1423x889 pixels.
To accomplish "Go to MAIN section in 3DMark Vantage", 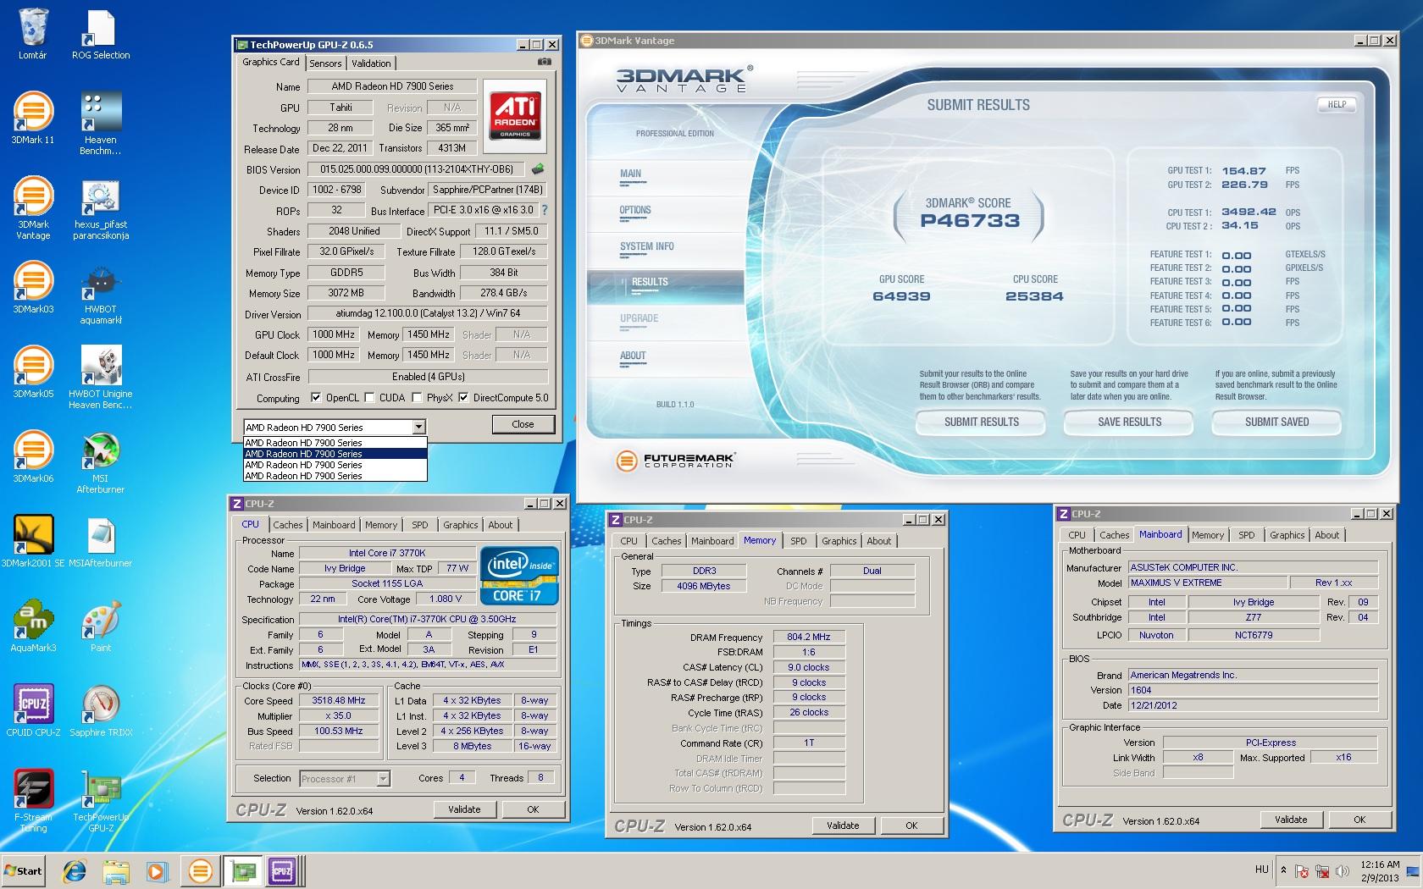I will click(x=631, y=174).
